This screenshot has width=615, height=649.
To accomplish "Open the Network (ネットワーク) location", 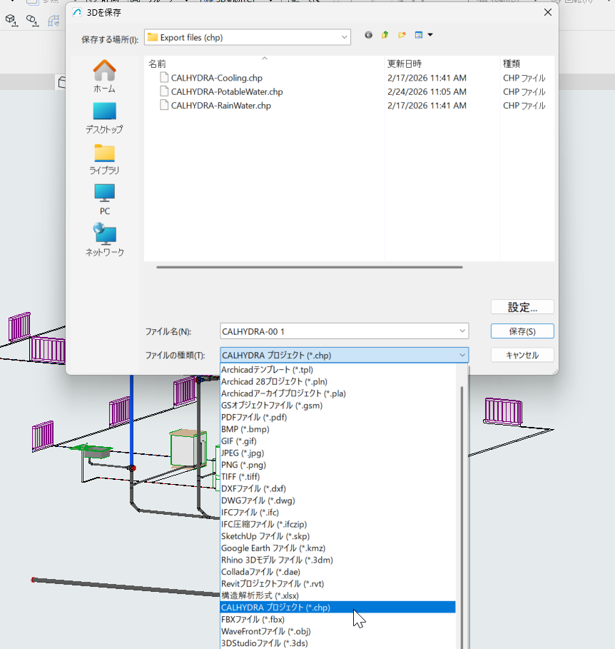I will (x=104, y=240).
